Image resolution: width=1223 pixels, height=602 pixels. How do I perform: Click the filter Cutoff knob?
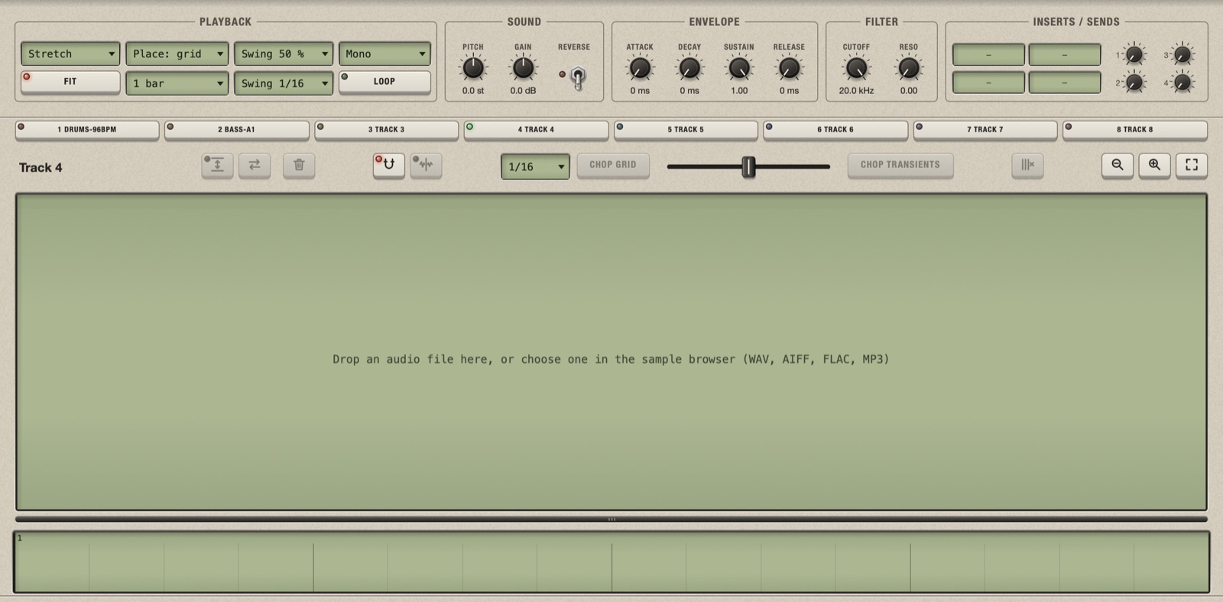click(856, 68)
